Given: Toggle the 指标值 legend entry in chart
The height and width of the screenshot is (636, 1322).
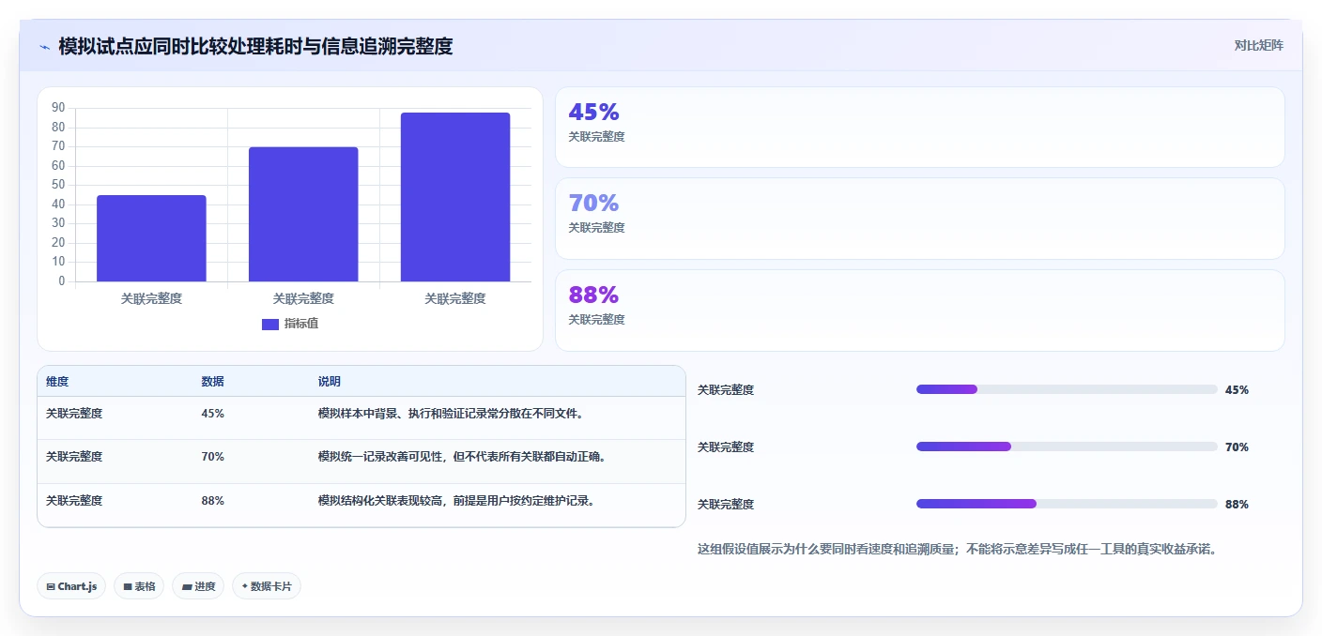Looking at the screenshot, I should pos(290,324).
